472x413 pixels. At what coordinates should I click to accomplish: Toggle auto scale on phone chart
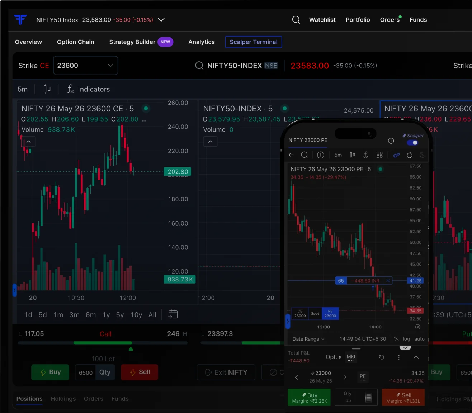[419, 339]
